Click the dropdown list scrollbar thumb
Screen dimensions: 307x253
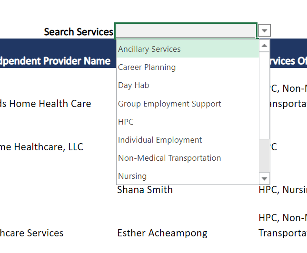[265, 95]
